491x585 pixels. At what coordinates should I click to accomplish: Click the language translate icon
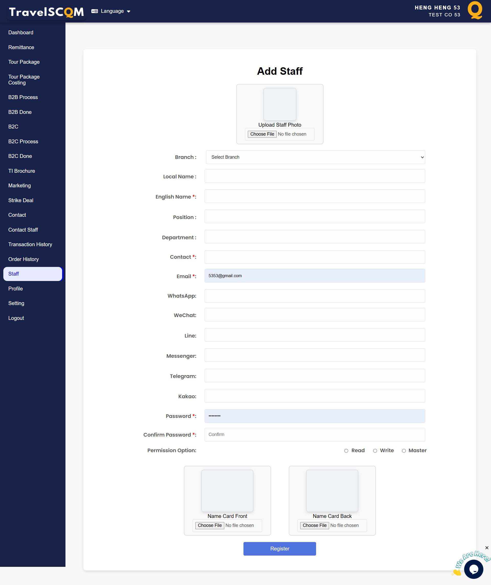point(95,11)
